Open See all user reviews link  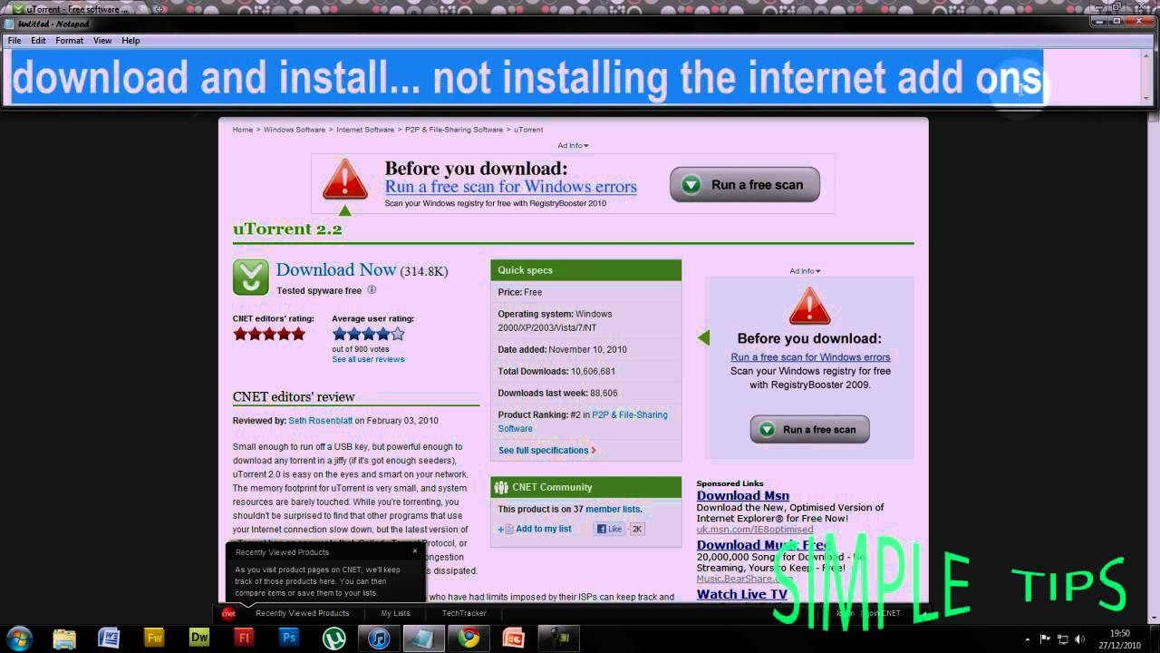(368, 359)
